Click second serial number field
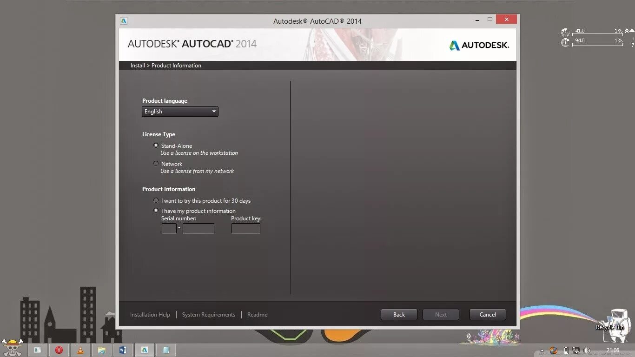Image resolution: width=635 pixels, height=357 pixels. tap(198, 228)
